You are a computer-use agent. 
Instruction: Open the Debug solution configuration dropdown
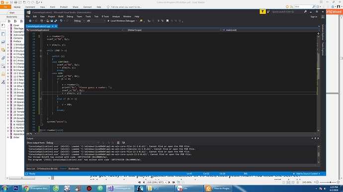pos(79,21)
